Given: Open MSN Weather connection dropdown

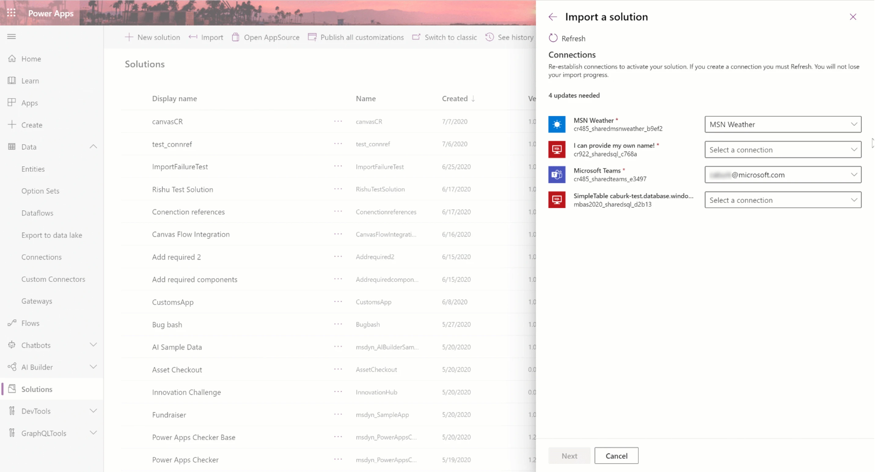Looking at the screenshot, I should pyautogui.click(x=782, y=124).
